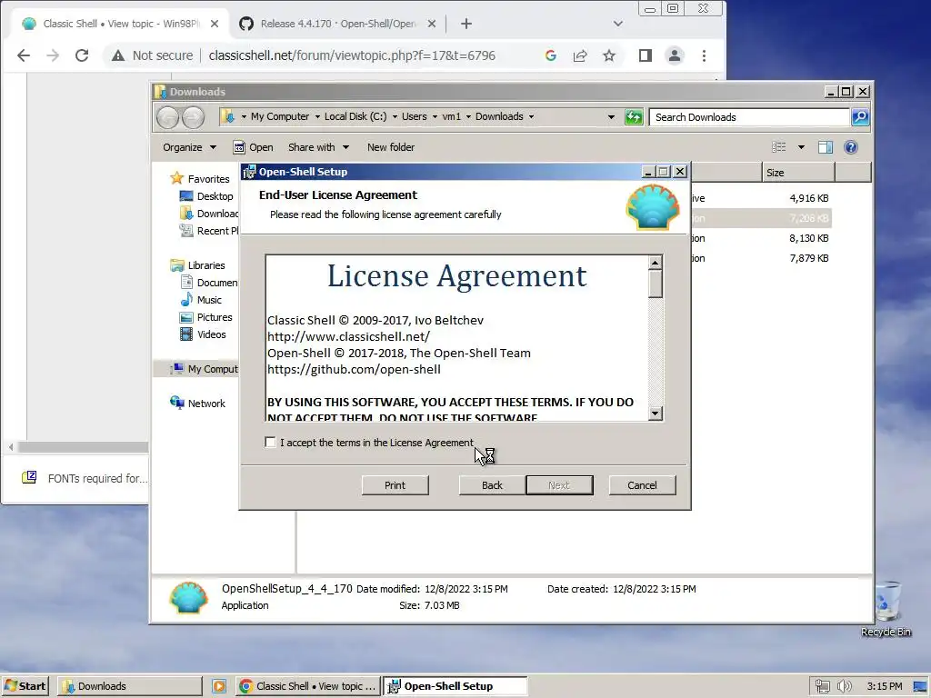The height and width of the screenshot is (698, 931).
Task: Click the Search Downloads field
Action: coord(749,117)
